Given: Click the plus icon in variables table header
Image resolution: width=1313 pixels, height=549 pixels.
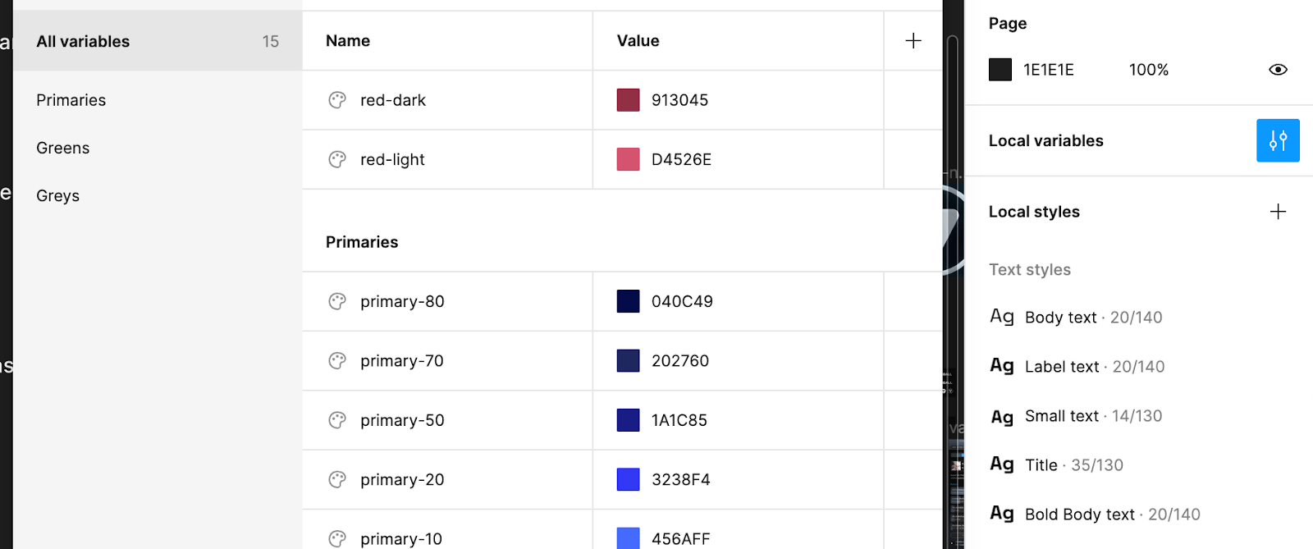Looking at the screenshot, I should (913, 41).
